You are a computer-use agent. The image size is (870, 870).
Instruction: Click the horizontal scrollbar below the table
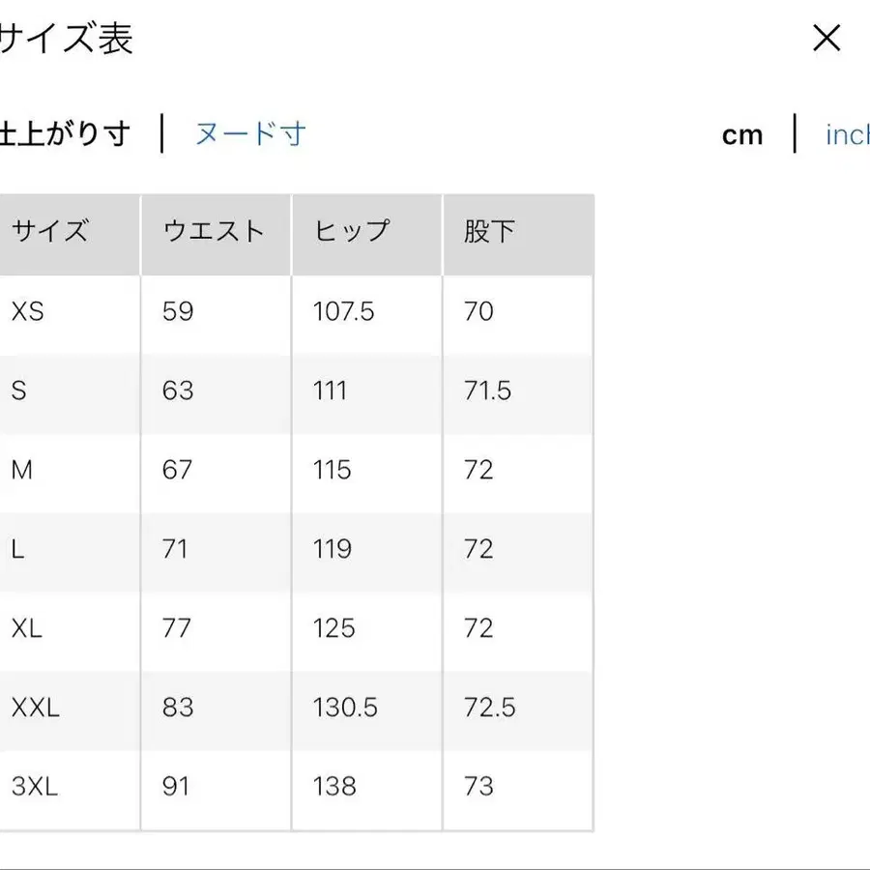click(435, 863)
